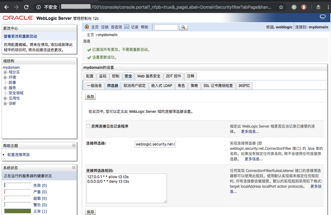331x215 pixels.
Task: Expand the 域分区 tree node
Action: point(5,72)
